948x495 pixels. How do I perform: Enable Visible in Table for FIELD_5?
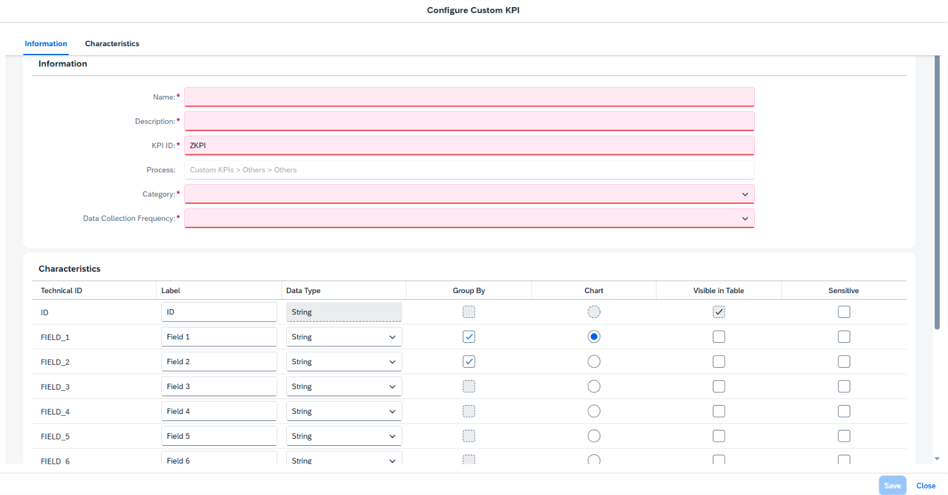pyautogui.click(x=719, y=436)
